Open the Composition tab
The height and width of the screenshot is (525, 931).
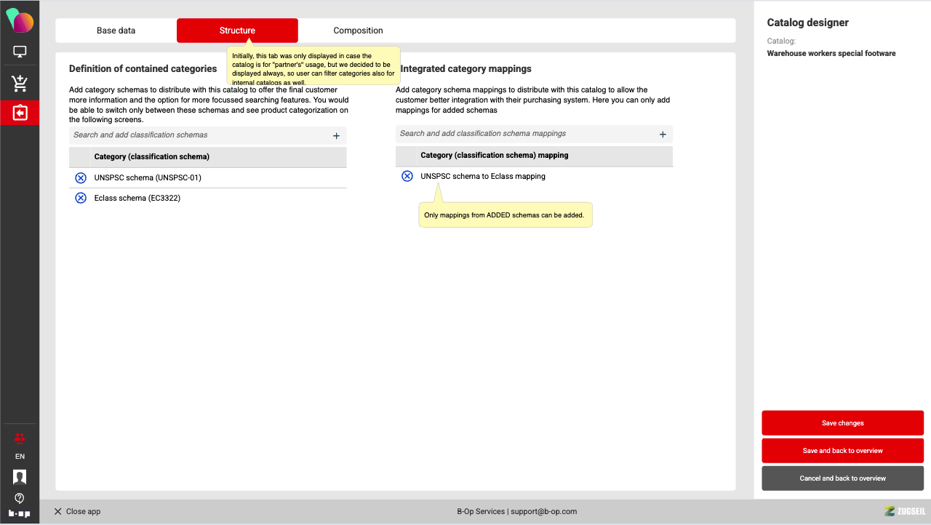point(358,31)
